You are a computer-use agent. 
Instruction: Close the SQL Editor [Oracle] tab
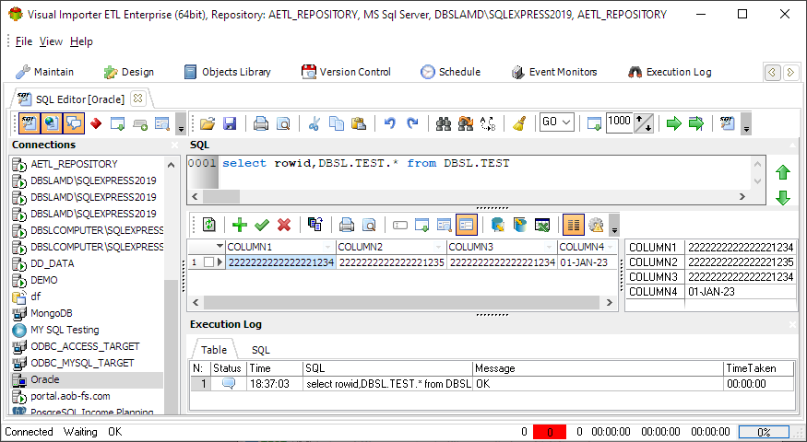coord(138,98)
